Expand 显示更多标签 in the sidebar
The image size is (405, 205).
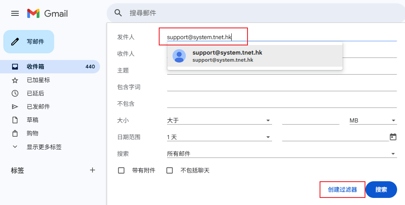point(44,147)
